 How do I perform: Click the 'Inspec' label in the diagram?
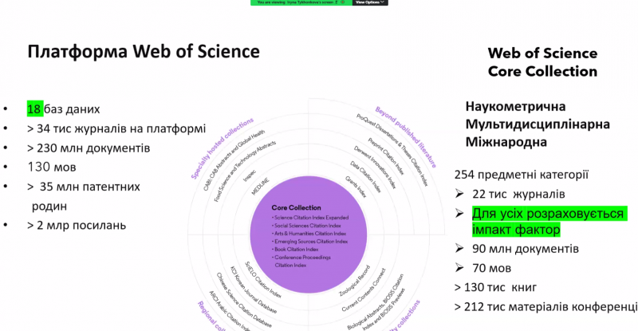pos(250,175)
